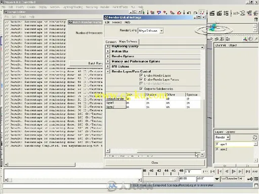Toggle Output to Subdirectories checkbox
This screenshot has width=259, height=194.
pyautogui.click(x=141, y=88)
